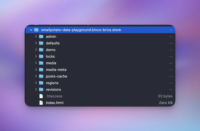200x131 pixels.
Task: Expand the posts-cache folder chevron
Action: (x=36, y=76)
